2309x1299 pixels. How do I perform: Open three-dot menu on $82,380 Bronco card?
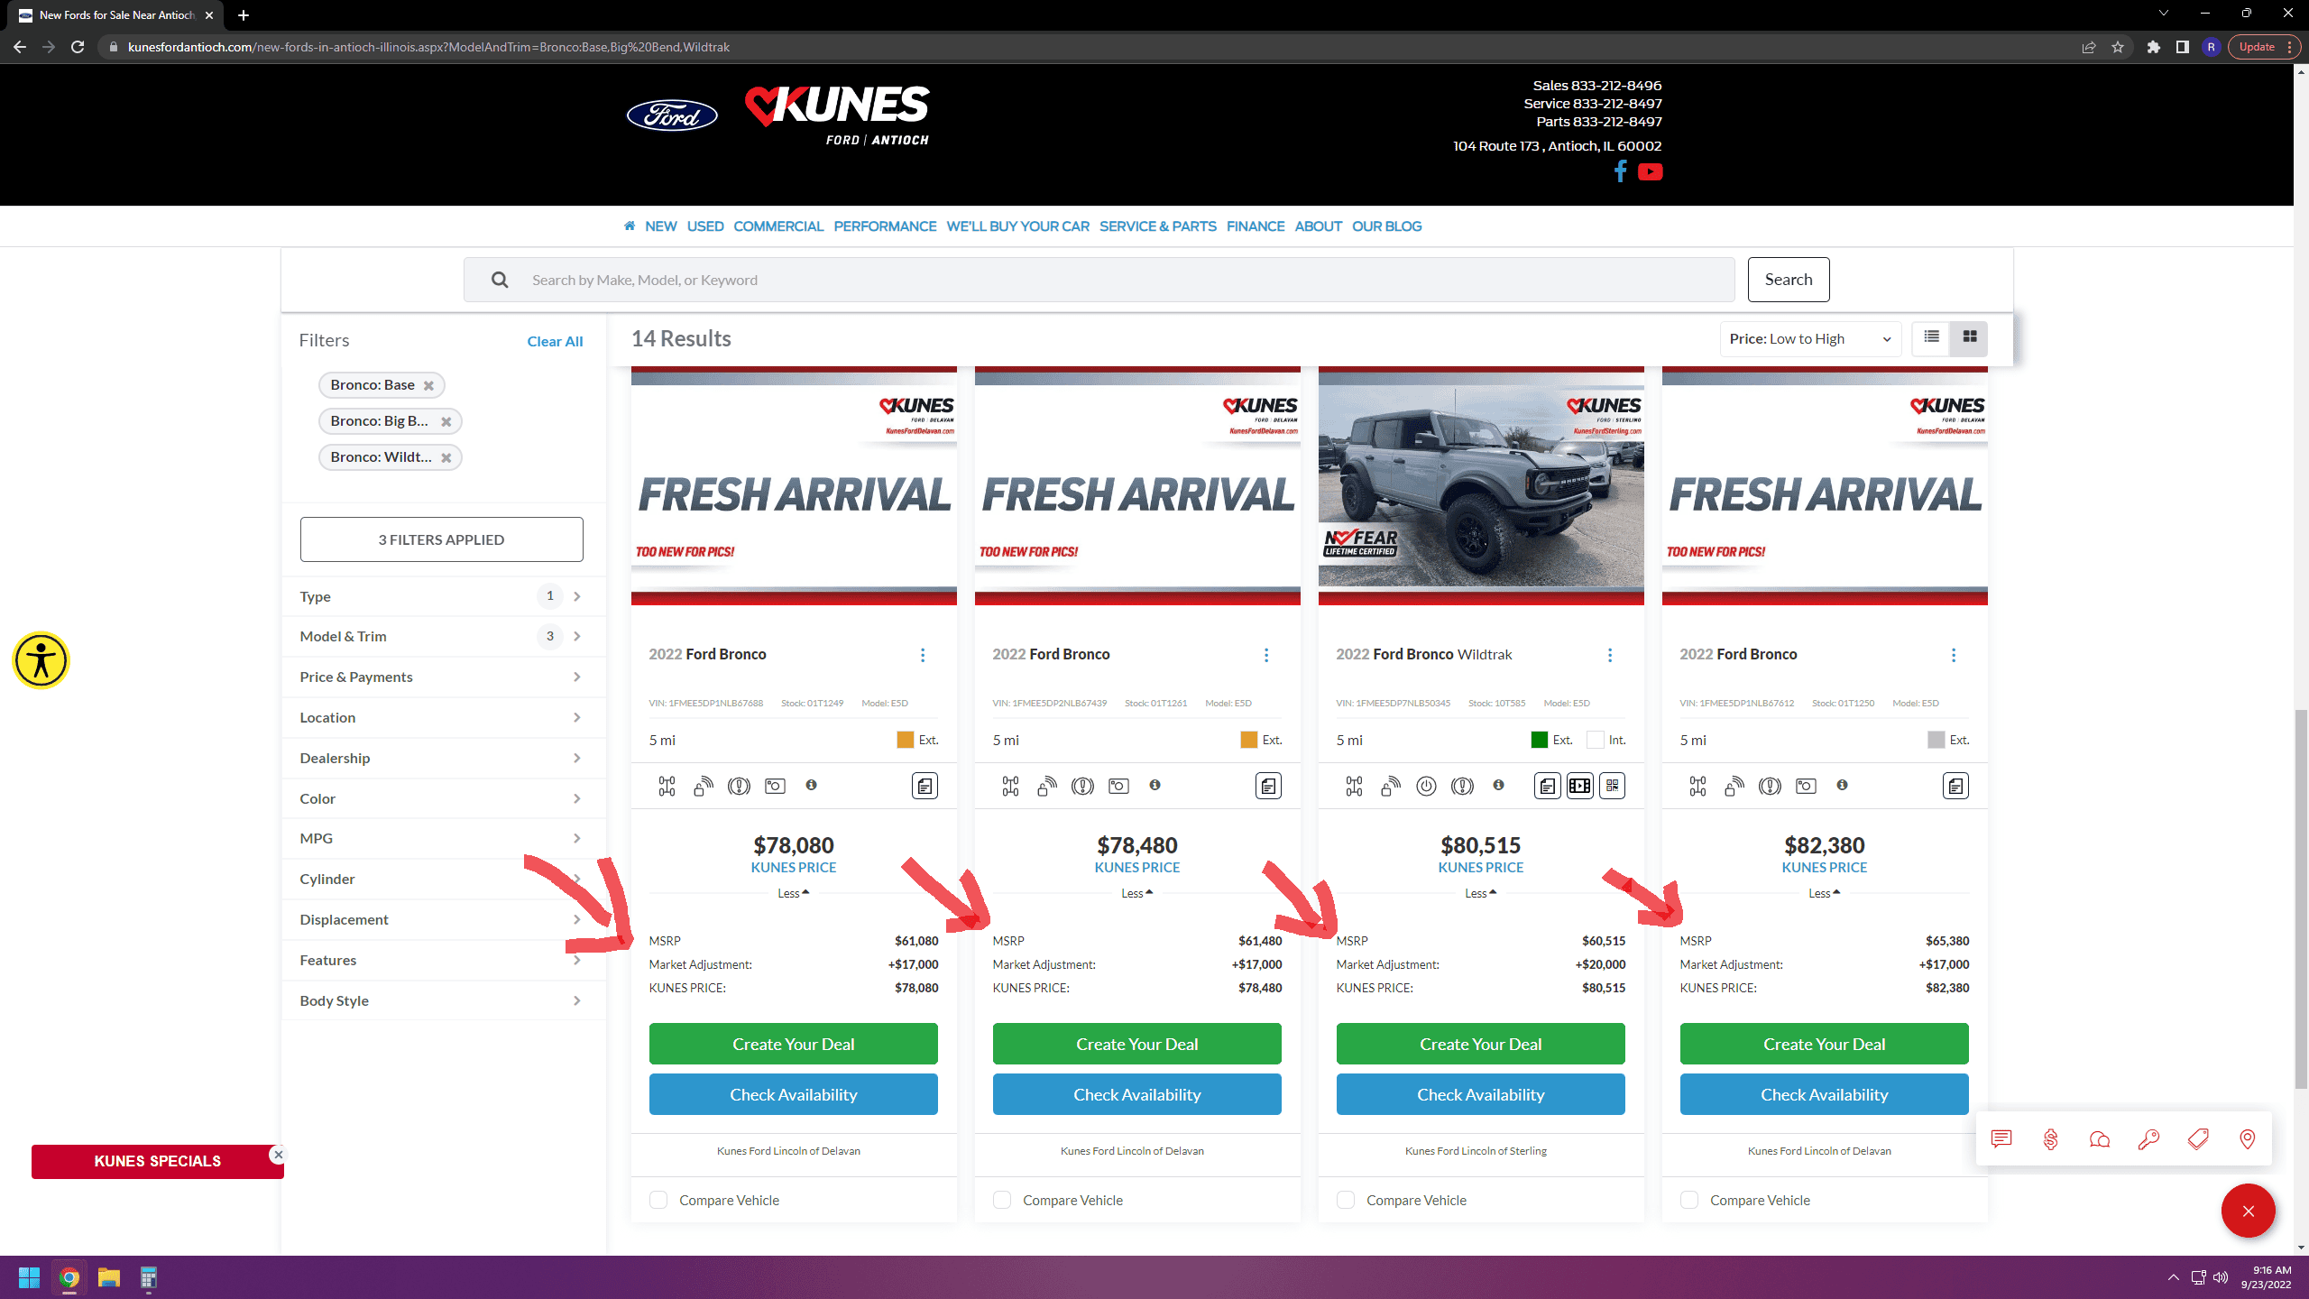click(x=1954, y=655)
